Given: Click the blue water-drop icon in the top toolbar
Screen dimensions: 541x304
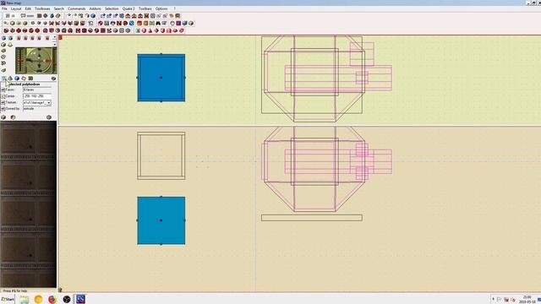Looking at the screenshot, I should [52, 16].
